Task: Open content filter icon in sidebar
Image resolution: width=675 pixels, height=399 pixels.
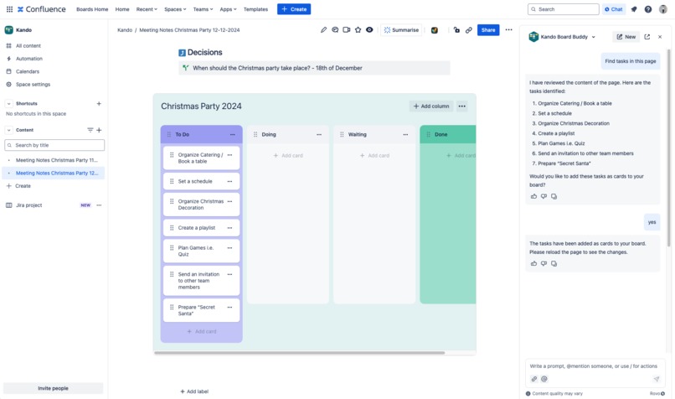Action: pos(90,130)
